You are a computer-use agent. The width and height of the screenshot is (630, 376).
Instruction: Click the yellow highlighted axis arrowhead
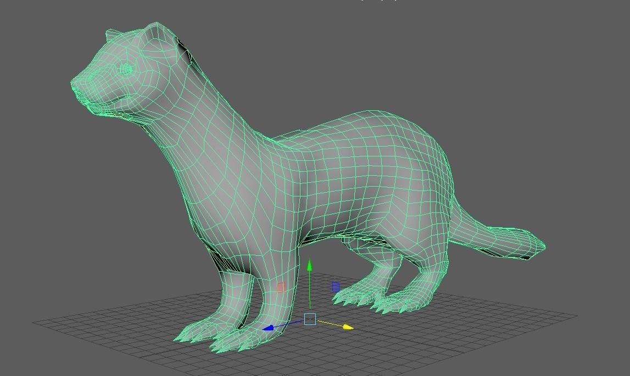348,327
